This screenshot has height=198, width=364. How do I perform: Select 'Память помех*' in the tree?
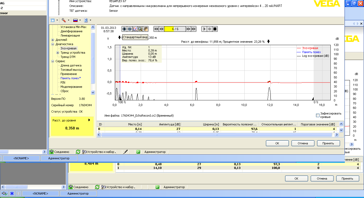[x=71, y=78]
